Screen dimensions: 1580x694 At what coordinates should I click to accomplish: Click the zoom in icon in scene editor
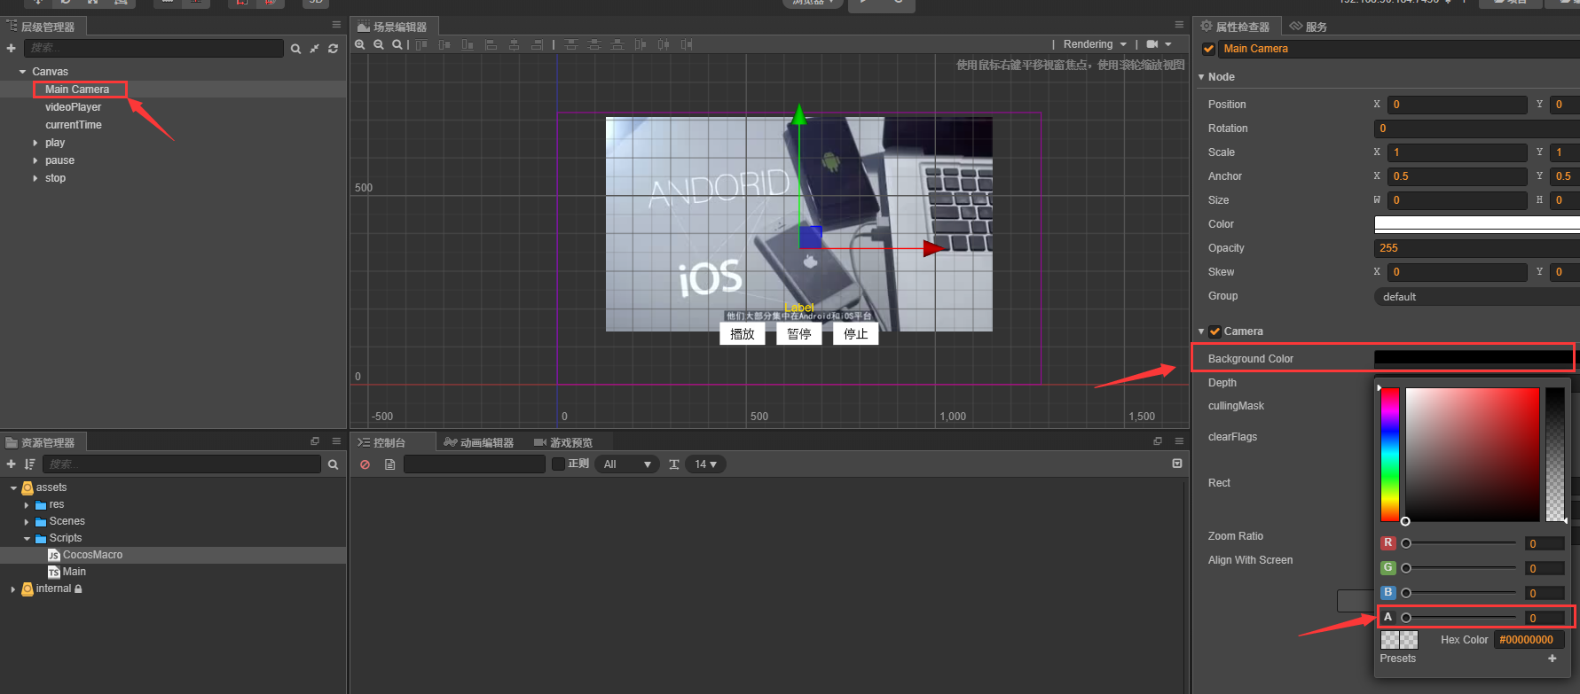pyautogui.click(x=360, y=44)
